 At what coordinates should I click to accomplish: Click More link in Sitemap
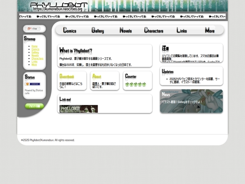click(x=34, y=65)
